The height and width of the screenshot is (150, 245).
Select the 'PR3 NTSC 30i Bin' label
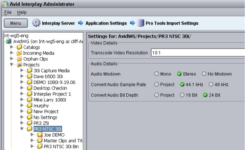point(61,147)
